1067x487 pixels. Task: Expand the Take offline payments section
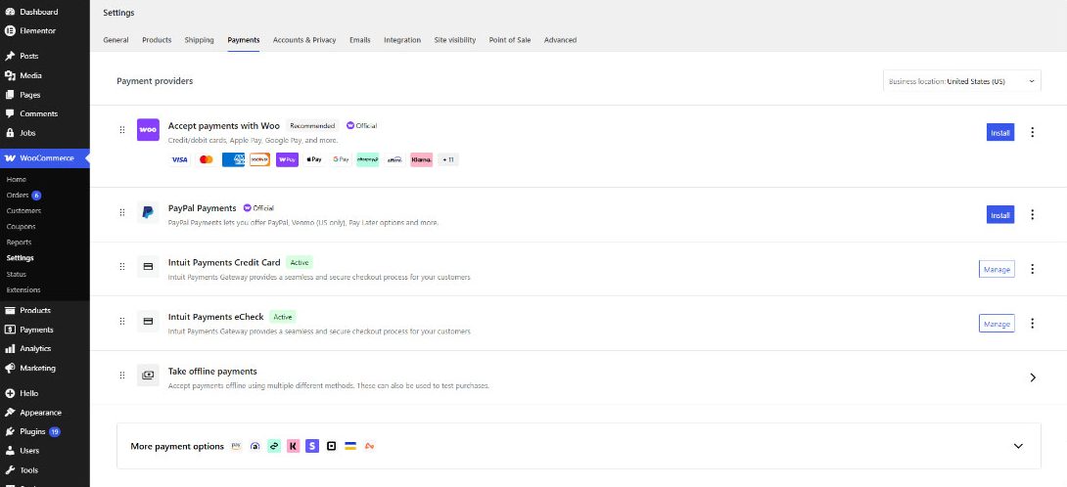[1033, 376]
